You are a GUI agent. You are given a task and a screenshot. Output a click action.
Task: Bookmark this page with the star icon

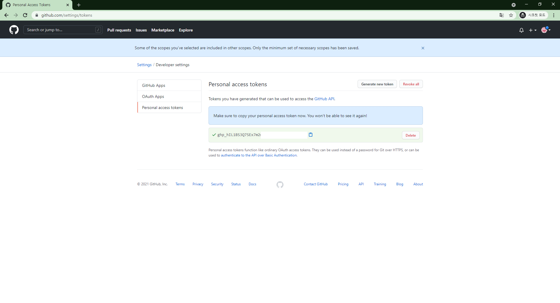[511, 15]
